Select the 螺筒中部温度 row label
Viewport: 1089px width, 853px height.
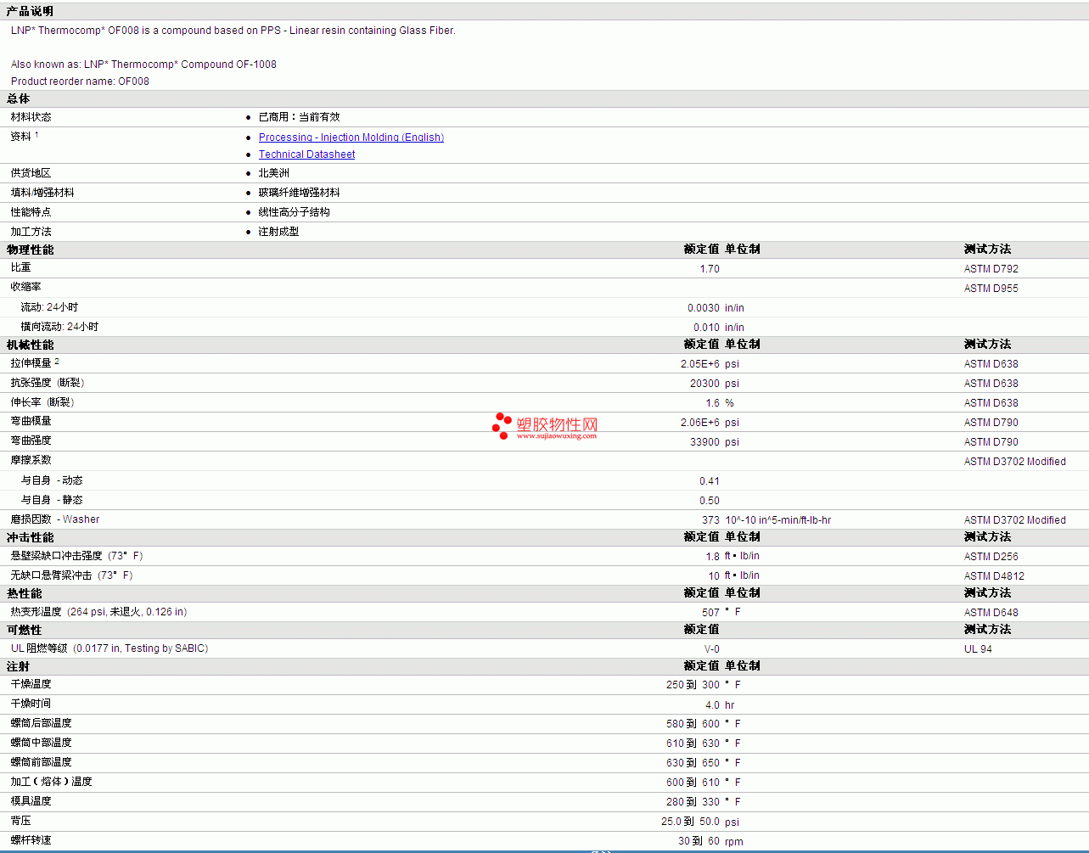coord(41,743)
